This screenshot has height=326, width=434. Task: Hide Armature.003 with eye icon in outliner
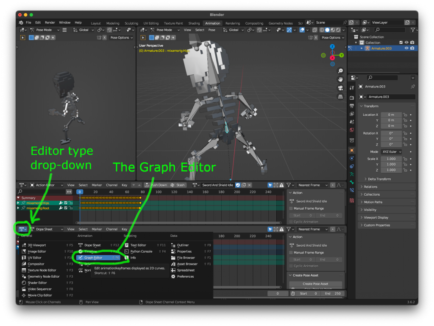[x=406, y=48]
